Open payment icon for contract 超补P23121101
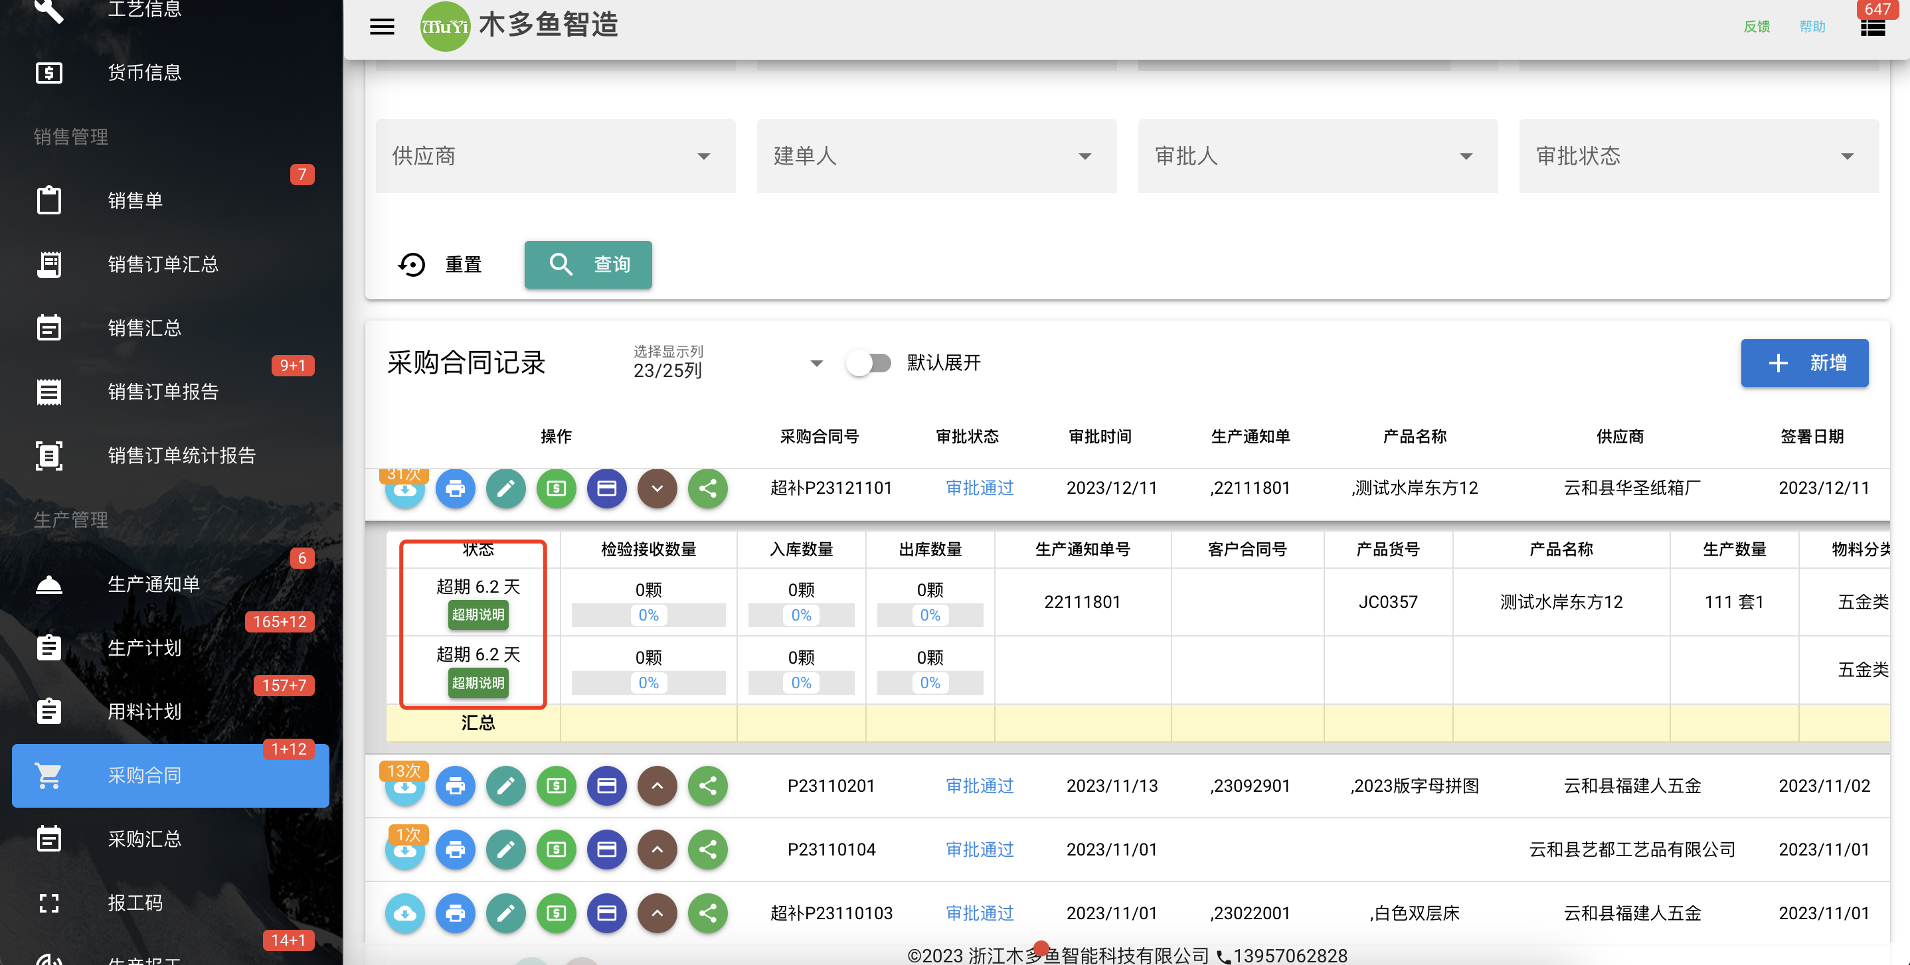1910x965 pixels. pyautogui.click(x=556, y=488)
